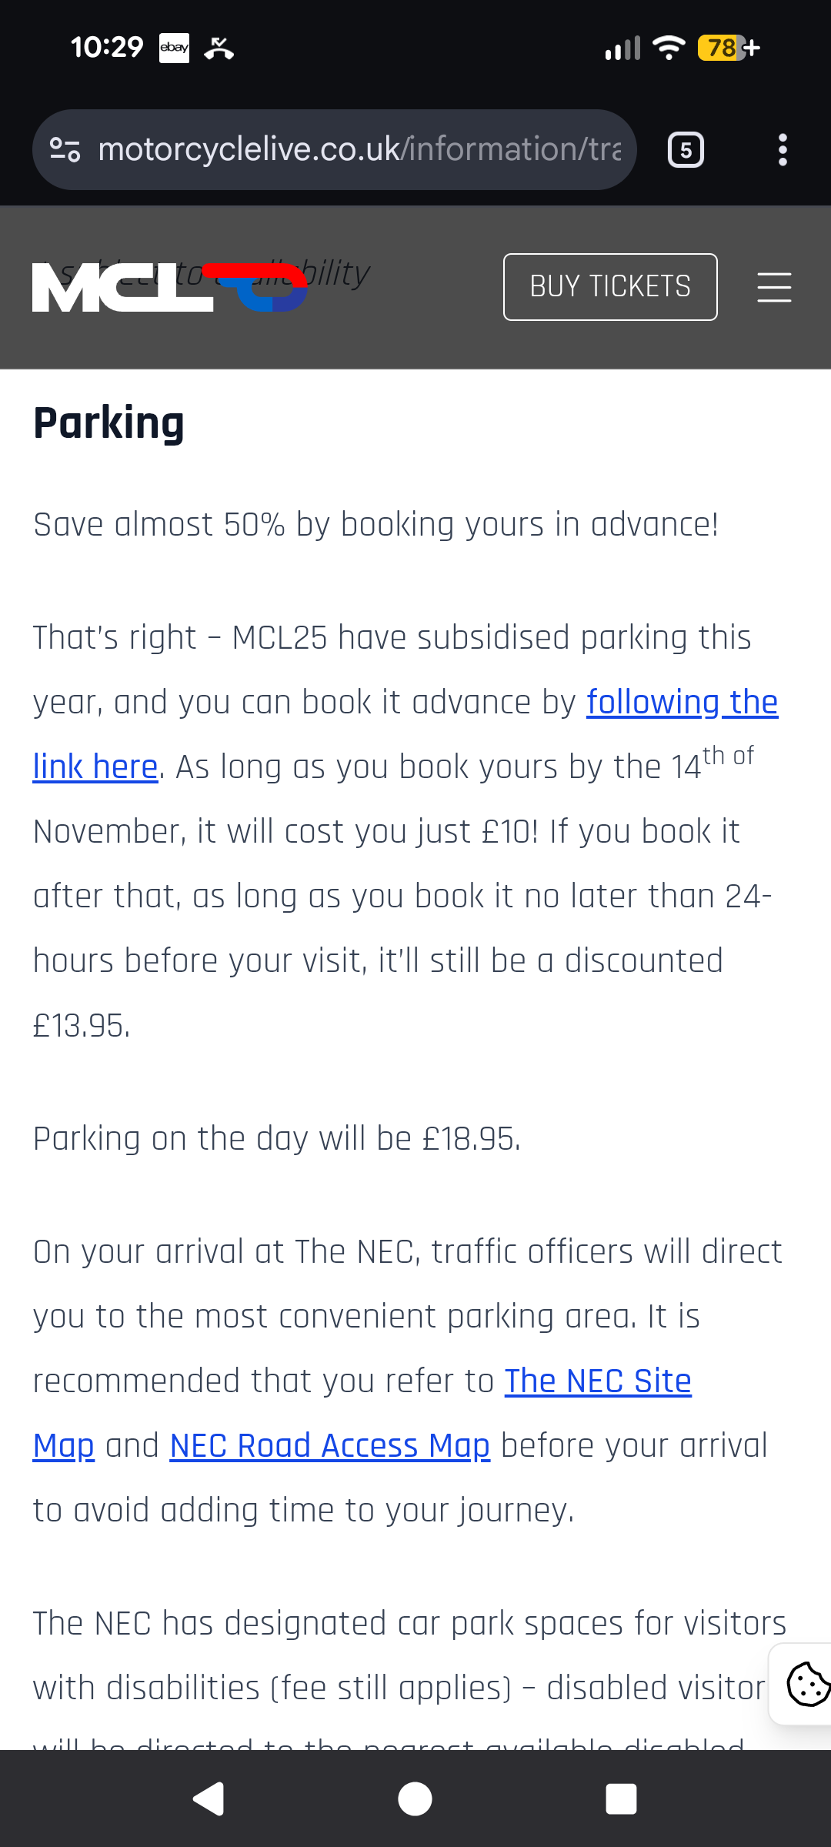Open Android recent apps button
Viewport: 831px width, 1847px height.
(621, 1799)
